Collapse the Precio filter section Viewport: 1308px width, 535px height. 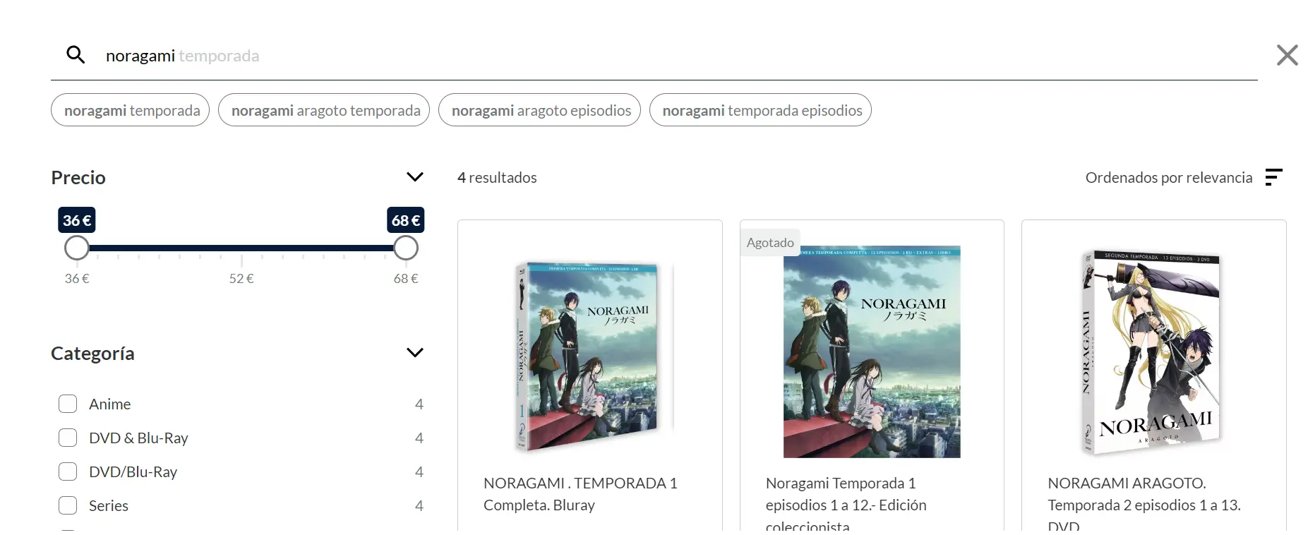click(415, 177)
